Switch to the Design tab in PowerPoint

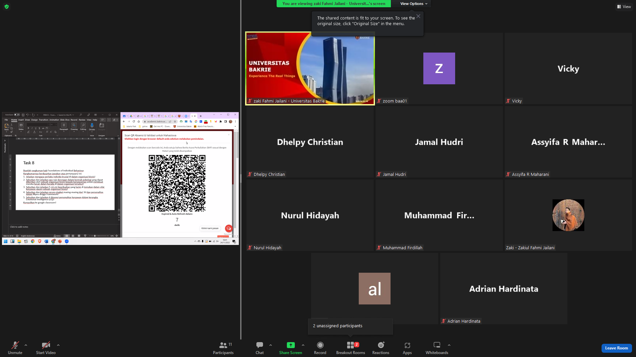click(x=34, y=120)
